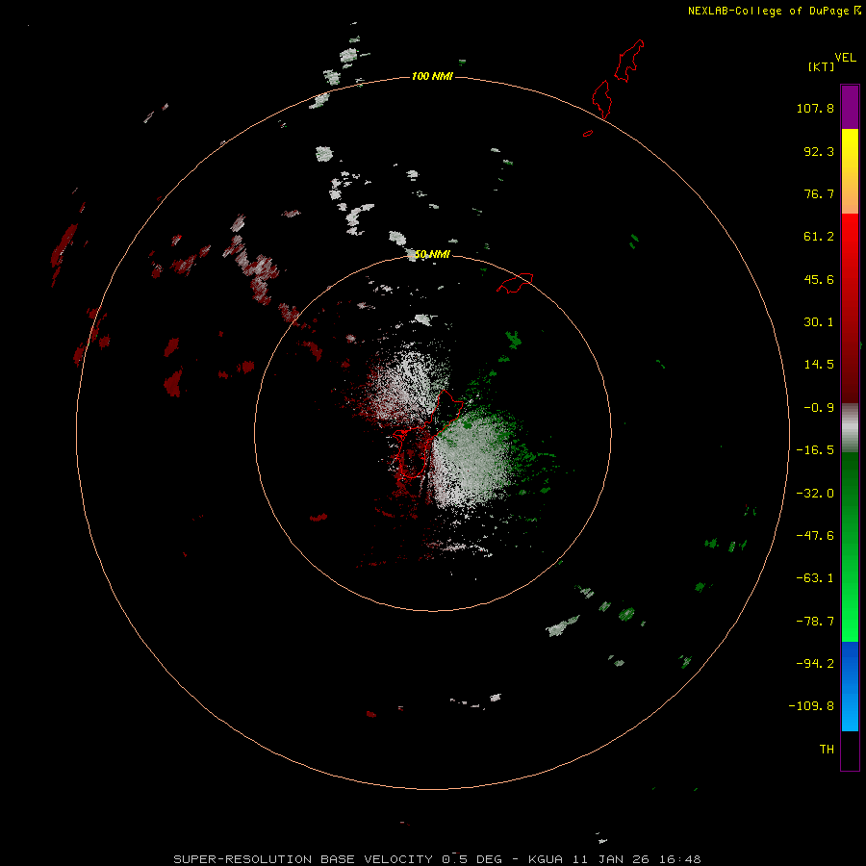Image resolution: width=866 pixels, height=866 pixels.
Task: Click the -78.7 velocity scale value
Action: 815,622
